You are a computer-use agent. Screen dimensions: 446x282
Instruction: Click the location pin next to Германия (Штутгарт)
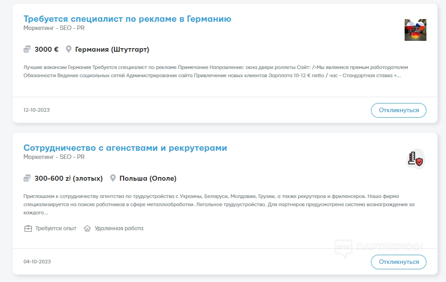click(69, 49)
